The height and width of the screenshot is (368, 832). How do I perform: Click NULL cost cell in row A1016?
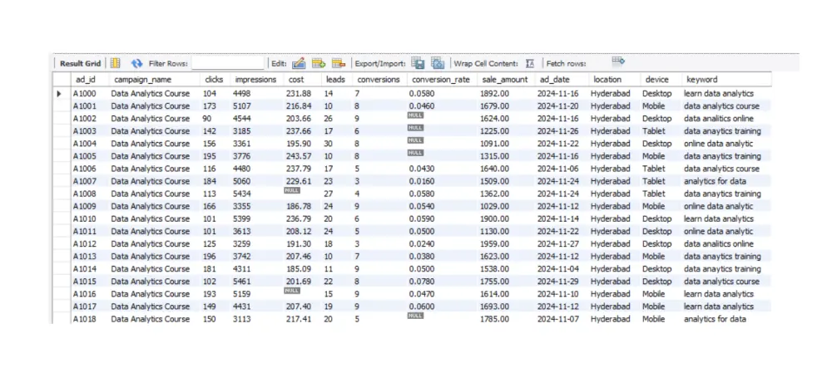pos(292,290)
